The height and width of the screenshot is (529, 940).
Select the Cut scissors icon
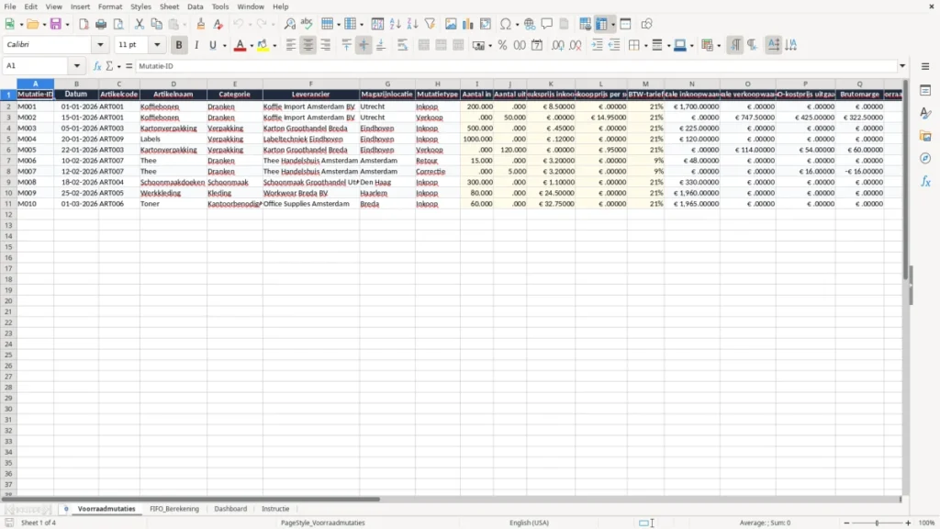(140, 24)
